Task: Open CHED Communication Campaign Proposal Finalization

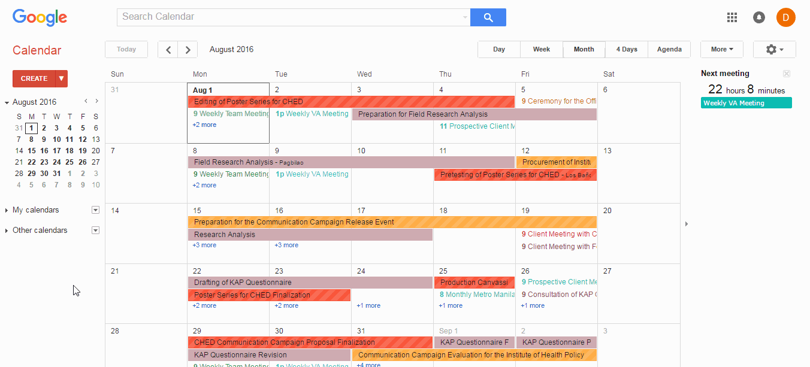Action: tap(310, 342)
